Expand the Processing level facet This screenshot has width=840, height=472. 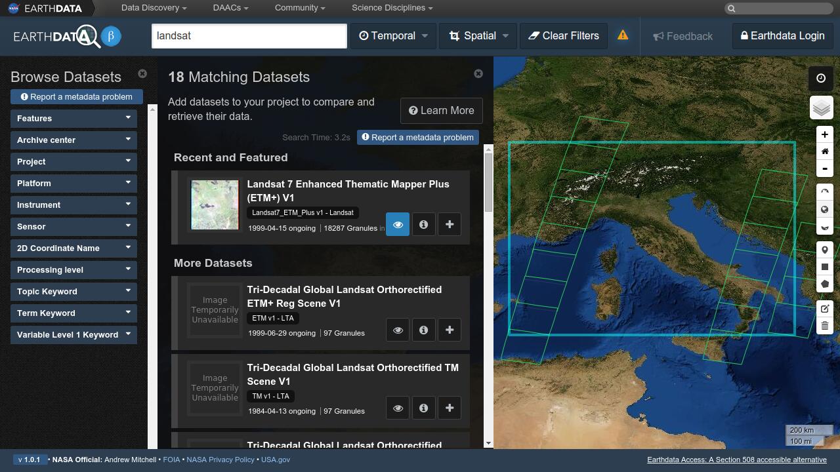[73, 269]
